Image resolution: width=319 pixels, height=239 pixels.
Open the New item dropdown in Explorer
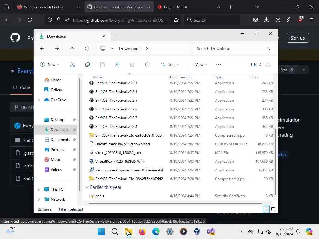click(x=50, y=65)
